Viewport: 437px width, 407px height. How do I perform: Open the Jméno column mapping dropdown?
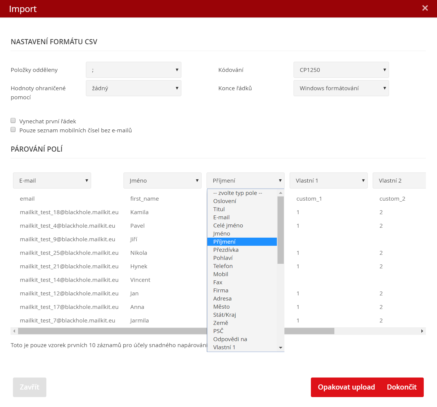coord(163,180)
